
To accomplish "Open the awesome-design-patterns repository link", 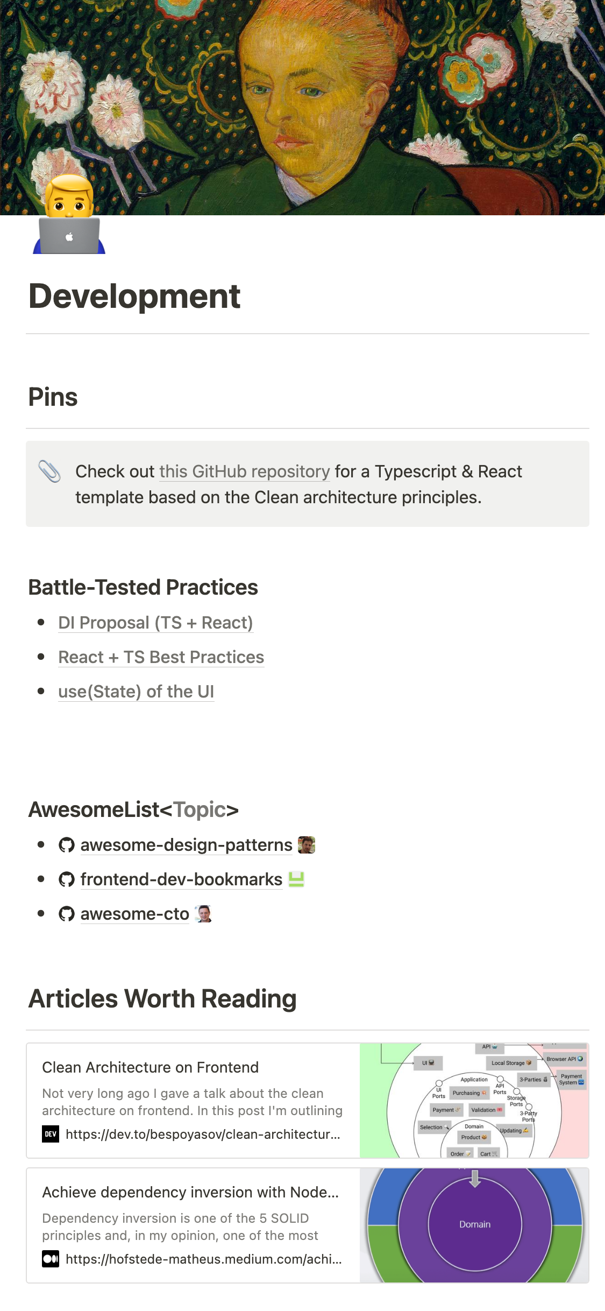I will point(186,845).
